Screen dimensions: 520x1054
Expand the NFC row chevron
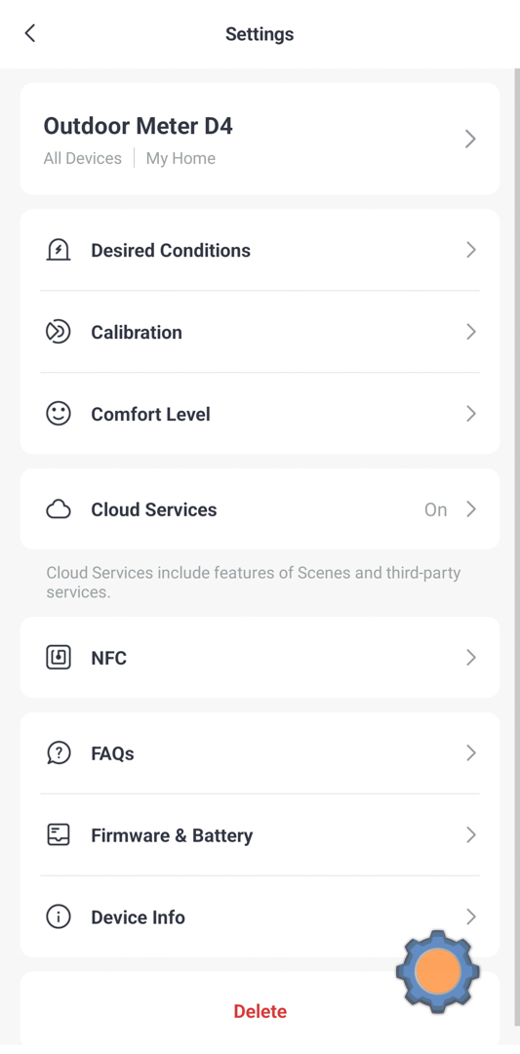[x=471, y=658]
